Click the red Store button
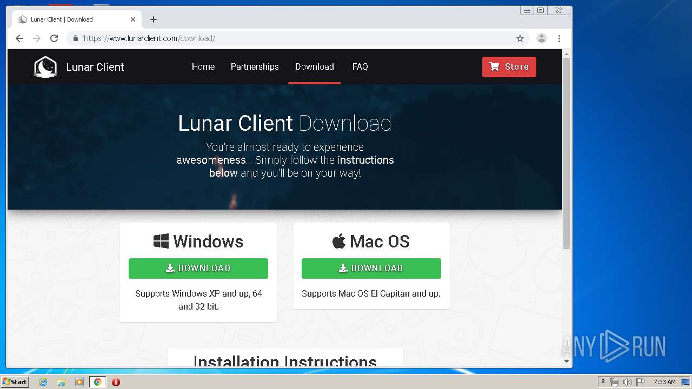This screenshot has height=389, width=692. [x=509, y=67]
